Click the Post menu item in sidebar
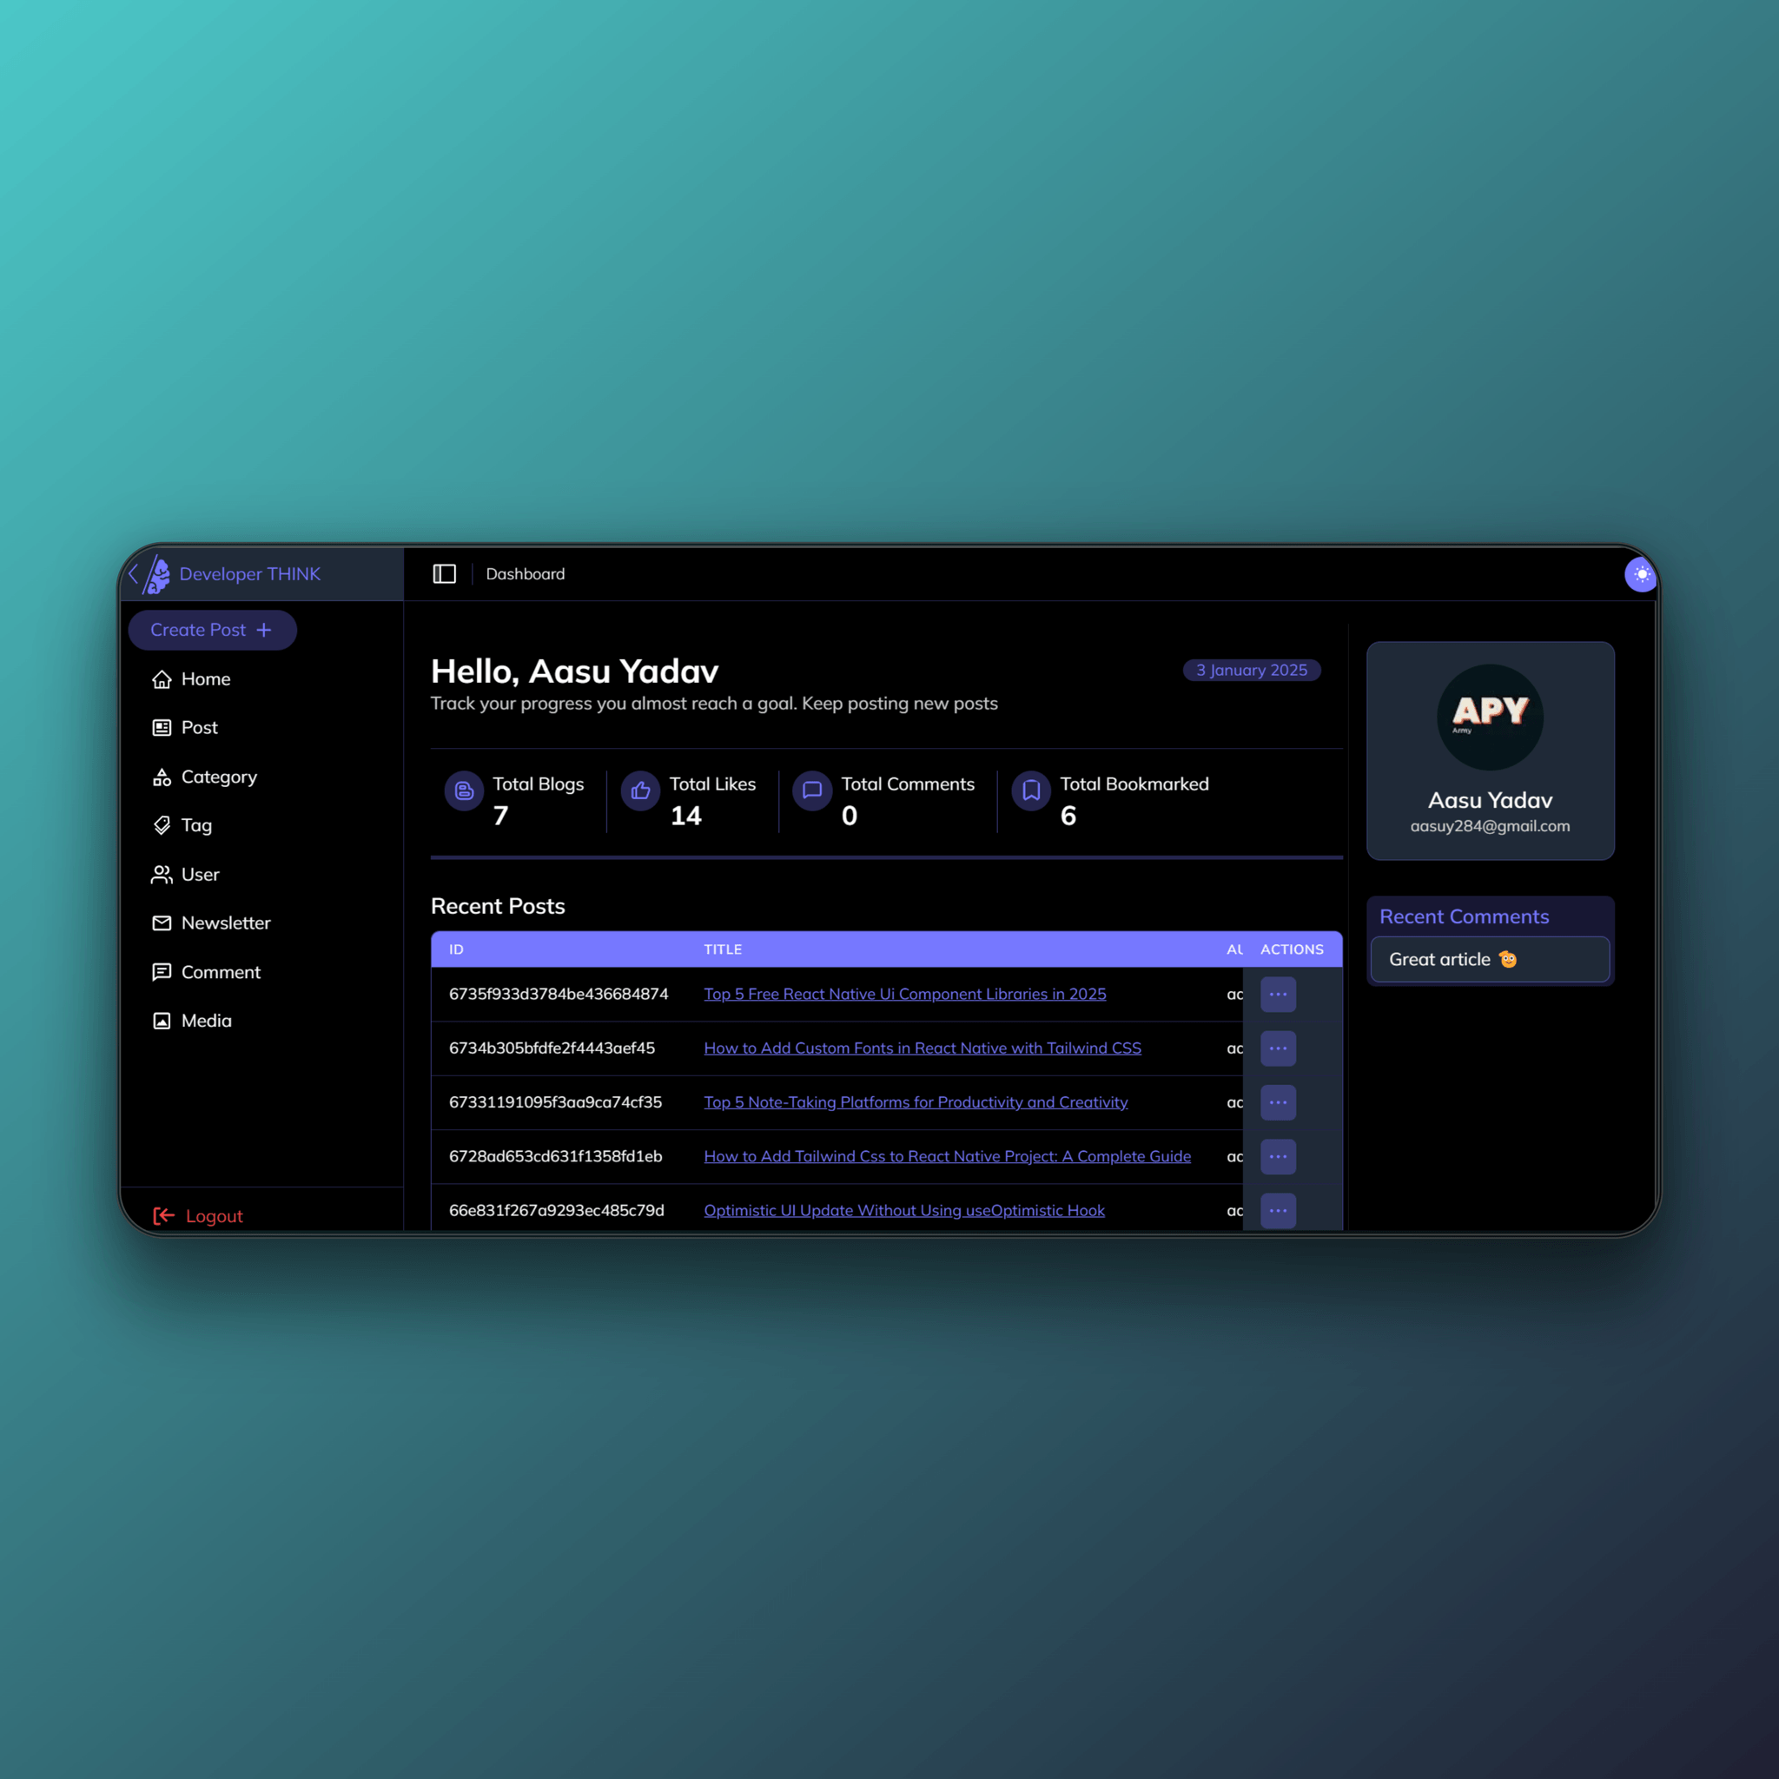The image size is (1779, 1779). [x=199, y=726]
